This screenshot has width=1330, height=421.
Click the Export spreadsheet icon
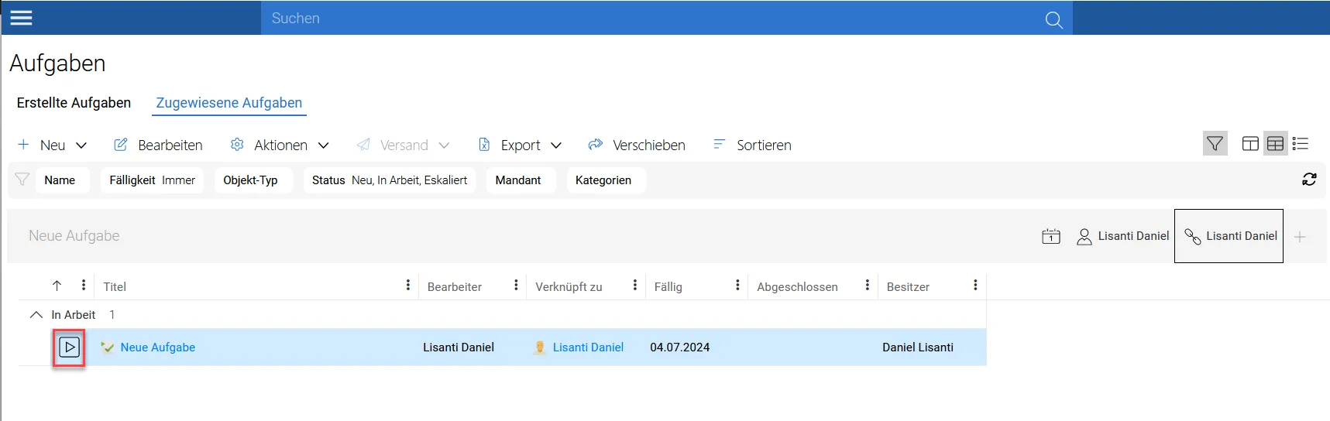pyautogui.click(x=484, y=145)
